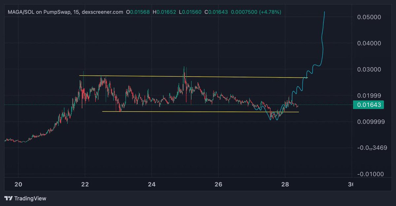
Task: Click the 0.01999 price axis label
Action: (x=370, y=95)
